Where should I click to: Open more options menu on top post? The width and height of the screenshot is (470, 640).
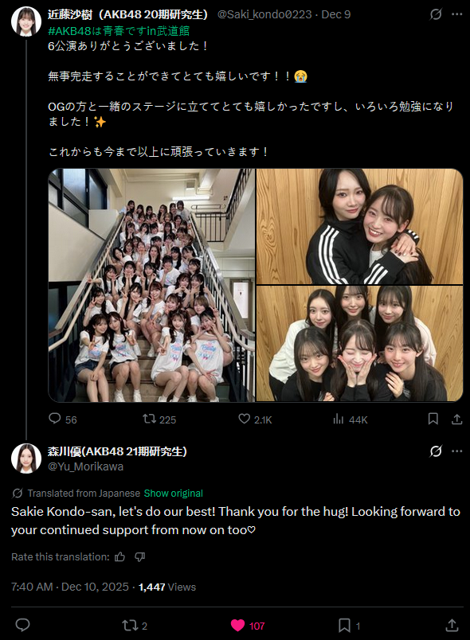pyautogui.click(x=456, y=14)
